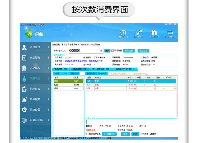Click the 增值服务 chart icon
The height and width of the screenshot is (143, 198).
point(24,99)
